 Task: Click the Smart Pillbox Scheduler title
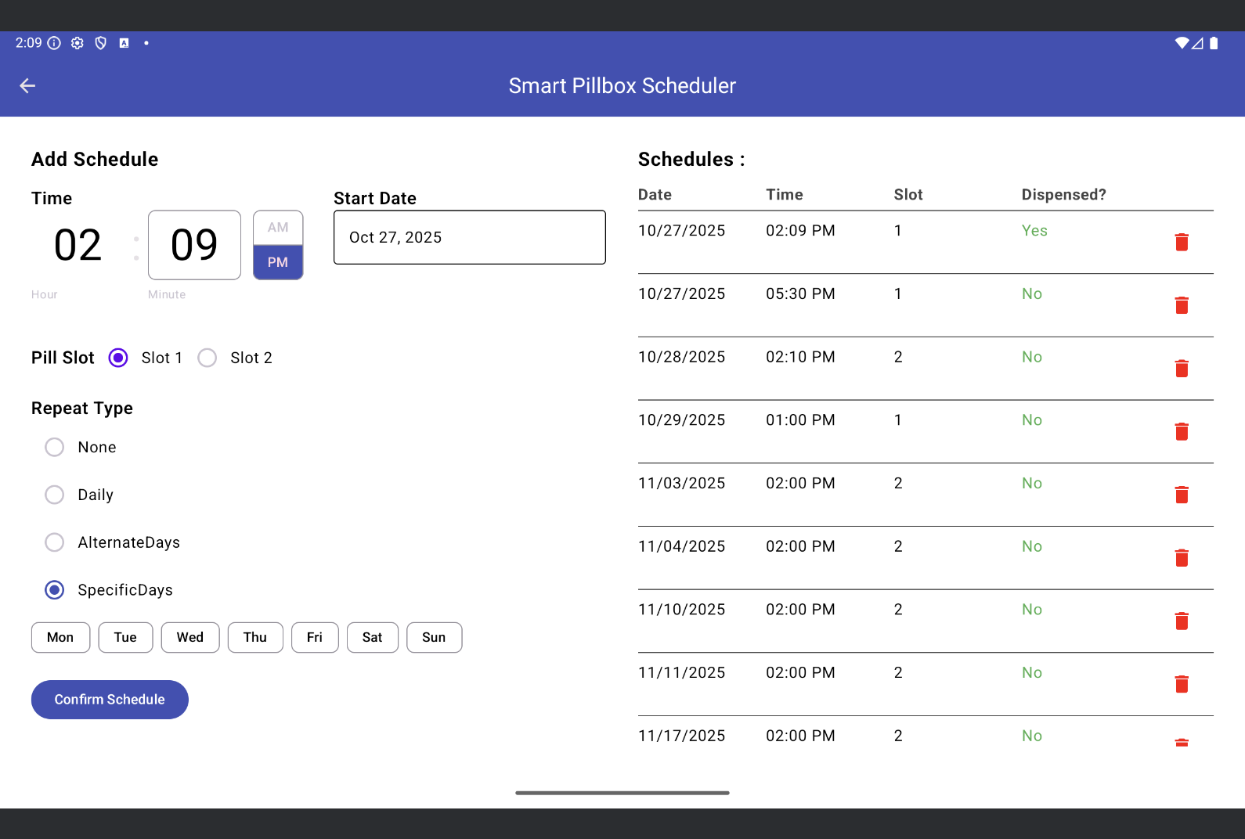(622, 85)
